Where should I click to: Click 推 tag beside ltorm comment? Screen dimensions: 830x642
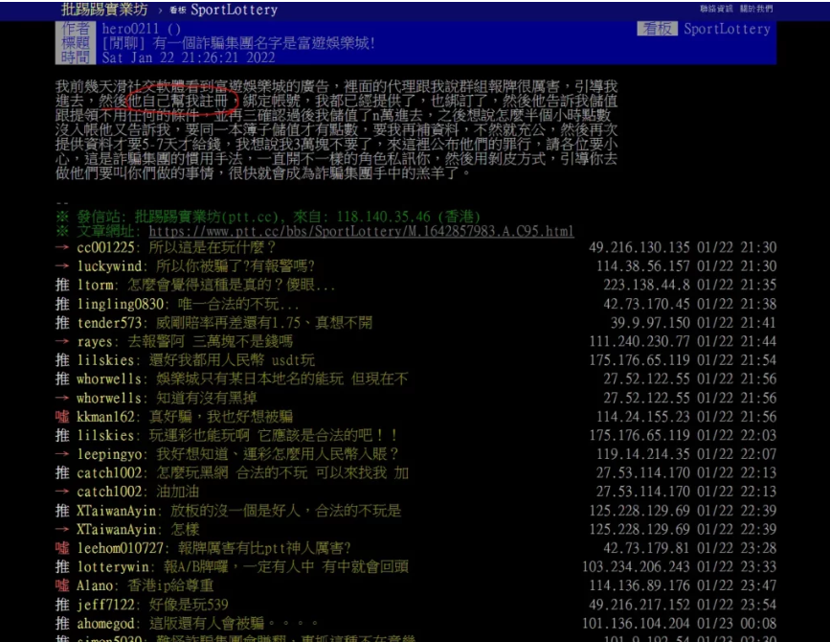[x=62, y=285]
